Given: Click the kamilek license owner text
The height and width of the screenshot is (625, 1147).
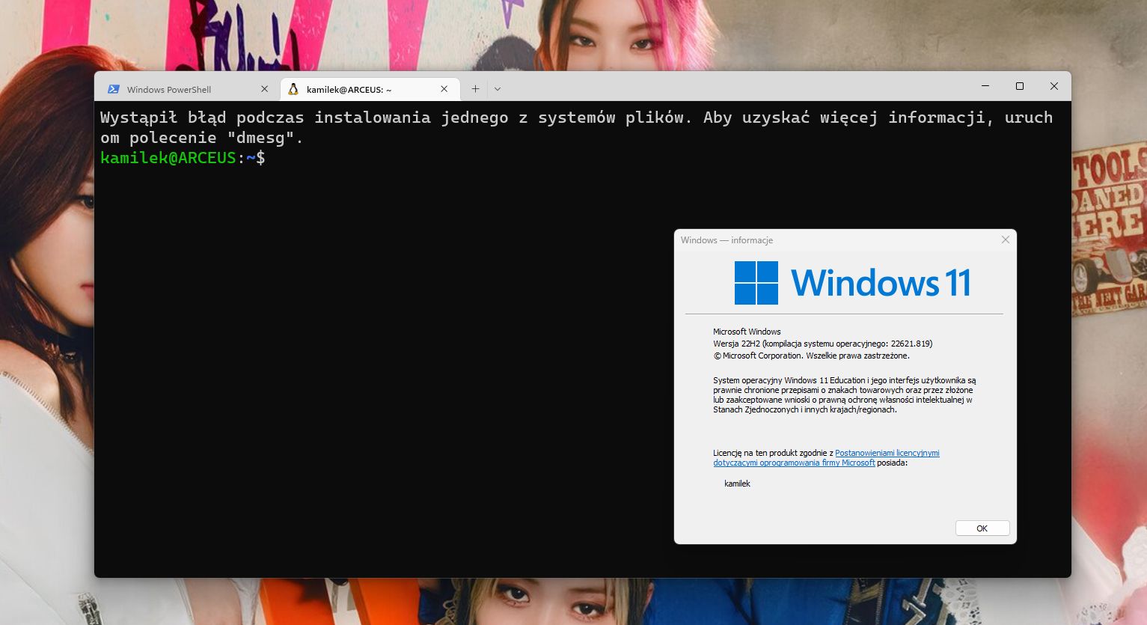Looking at the screenshot, I should [x=737, y=484].
